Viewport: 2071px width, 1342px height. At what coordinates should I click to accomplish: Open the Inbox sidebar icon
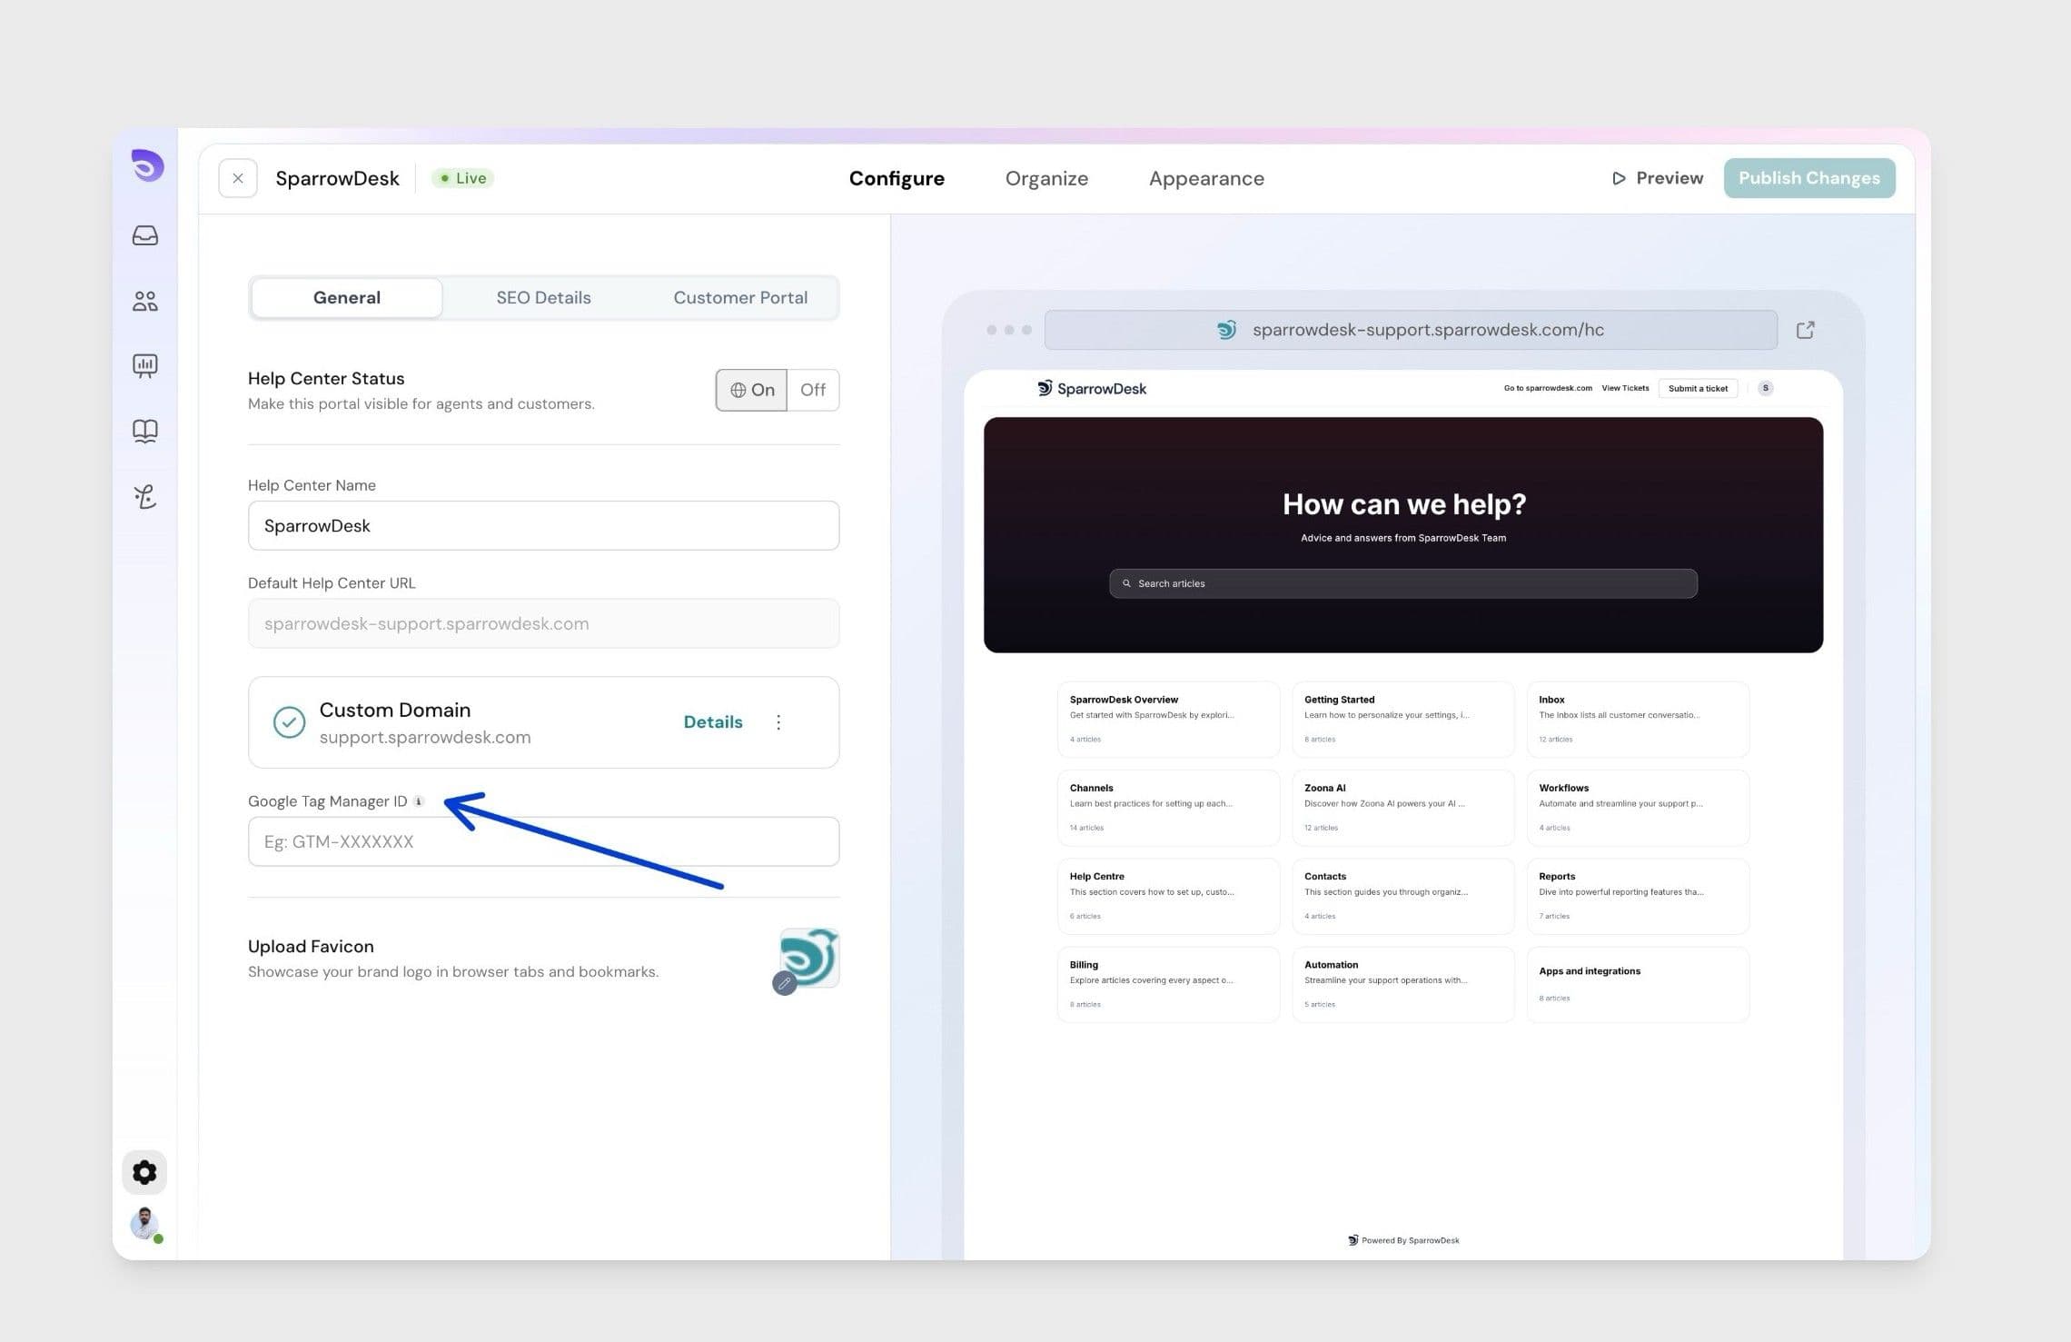click(x=145, y=235)
